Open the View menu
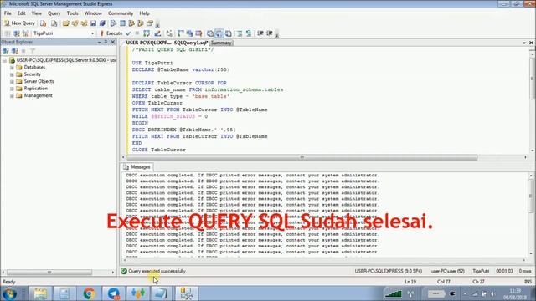The height and width of the screenshot is (301, 536). pyautogui.click(x=37, y=13)
